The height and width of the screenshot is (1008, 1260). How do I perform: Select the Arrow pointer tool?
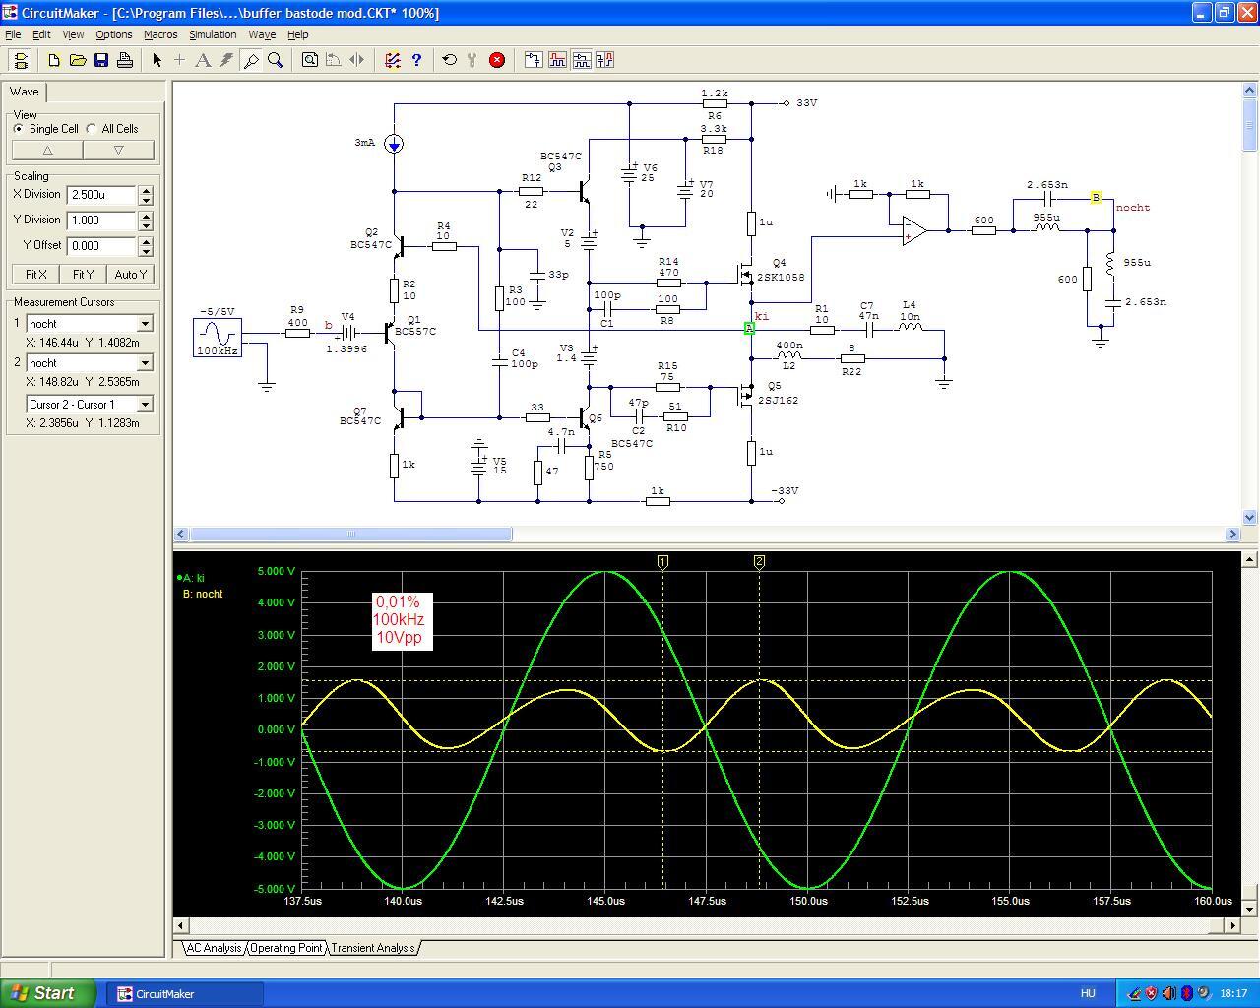pyautogui.click(x=157, y=60)
